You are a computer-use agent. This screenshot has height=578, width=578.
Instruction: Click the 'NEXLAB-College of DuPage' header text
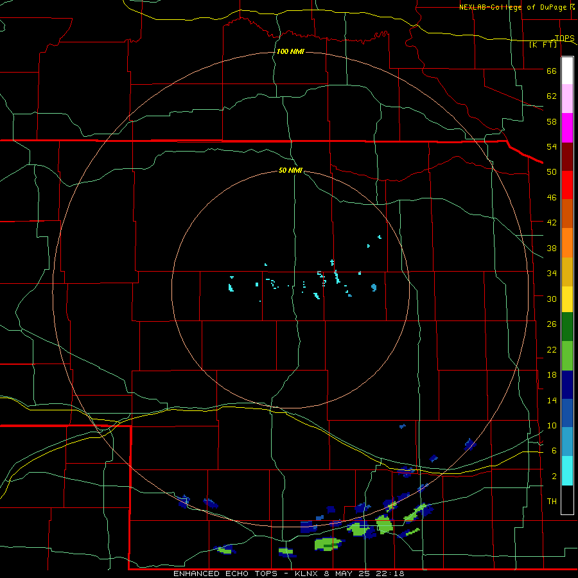[x=512, y=7]
